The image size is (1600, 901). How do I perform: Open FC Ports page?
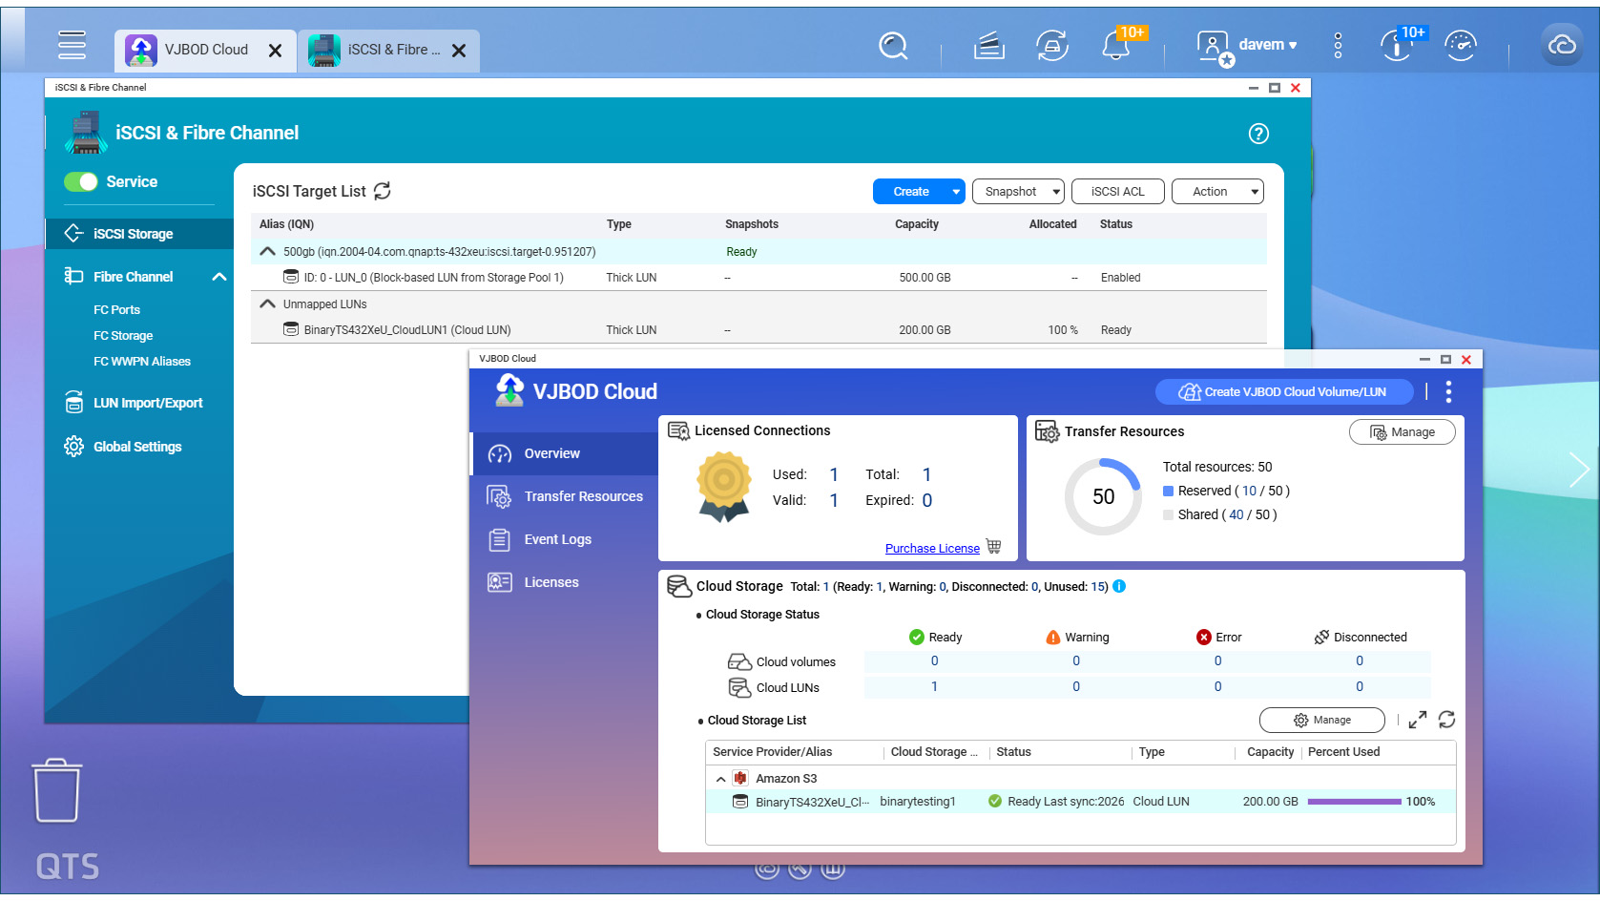[x=116, y=309]
